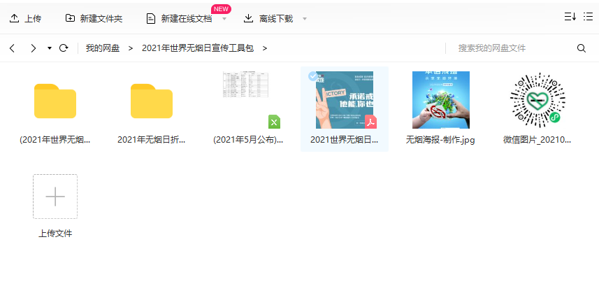Click 2021年世界无烟日宣传工具包 breadcrumb

click(198, 48)
